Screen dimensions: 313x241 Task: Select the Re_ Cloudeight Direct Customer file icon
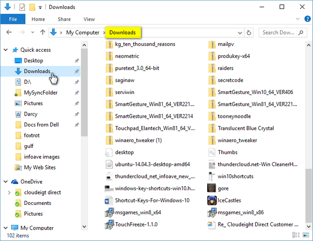212,225
